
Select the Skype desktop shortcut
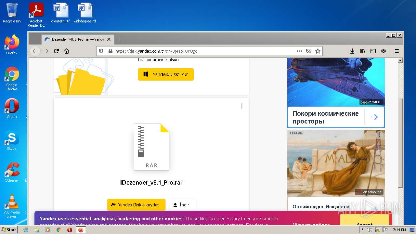click(x=12, y=140)
